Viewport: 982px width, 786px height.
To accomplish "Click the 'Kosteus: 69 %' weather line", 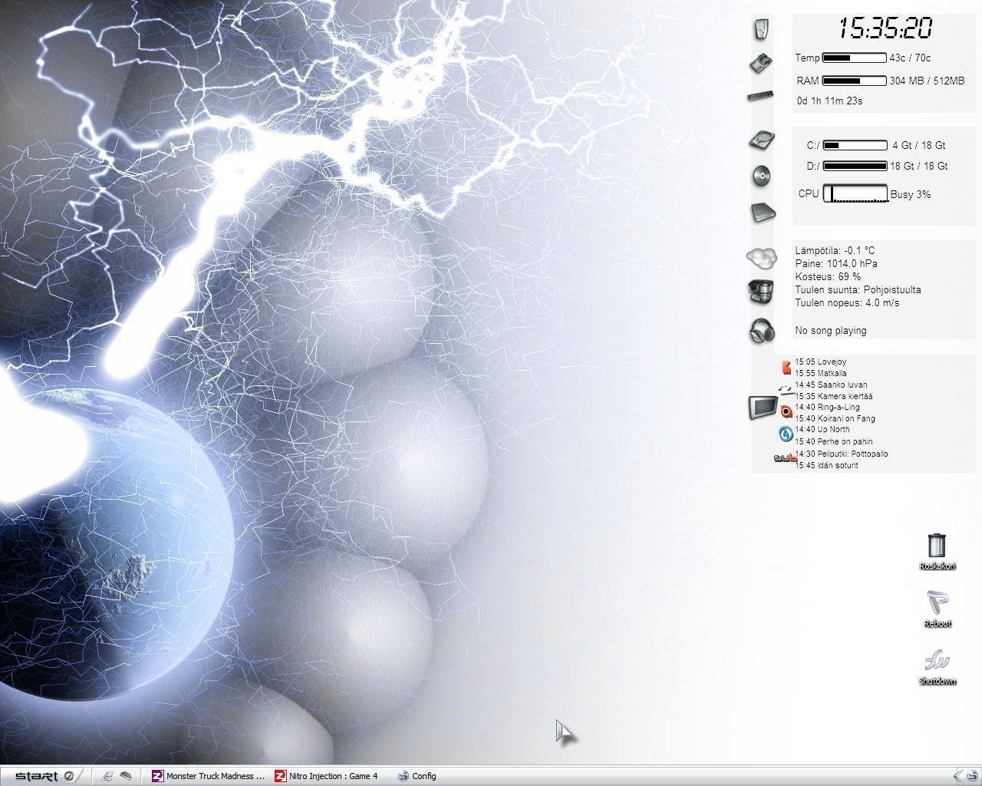I will (828, 276).
